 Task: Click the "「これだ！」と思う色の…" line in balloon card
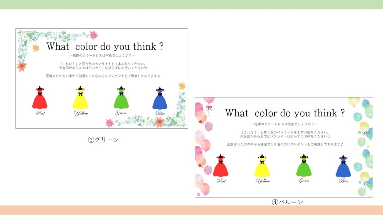285,132
